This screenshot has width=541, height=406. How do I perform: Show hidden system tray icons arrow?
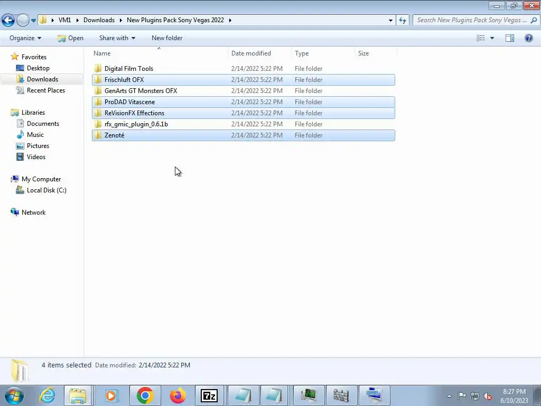[x=449, y=396]
